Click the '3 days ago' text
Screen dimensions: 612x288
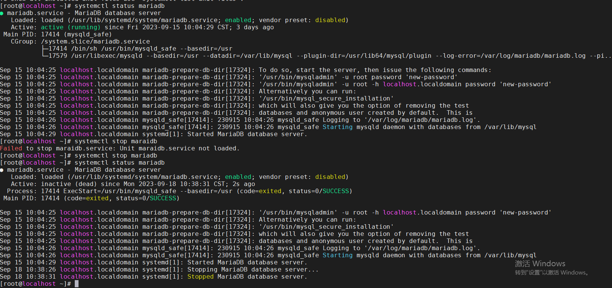(x=255, y=27)
